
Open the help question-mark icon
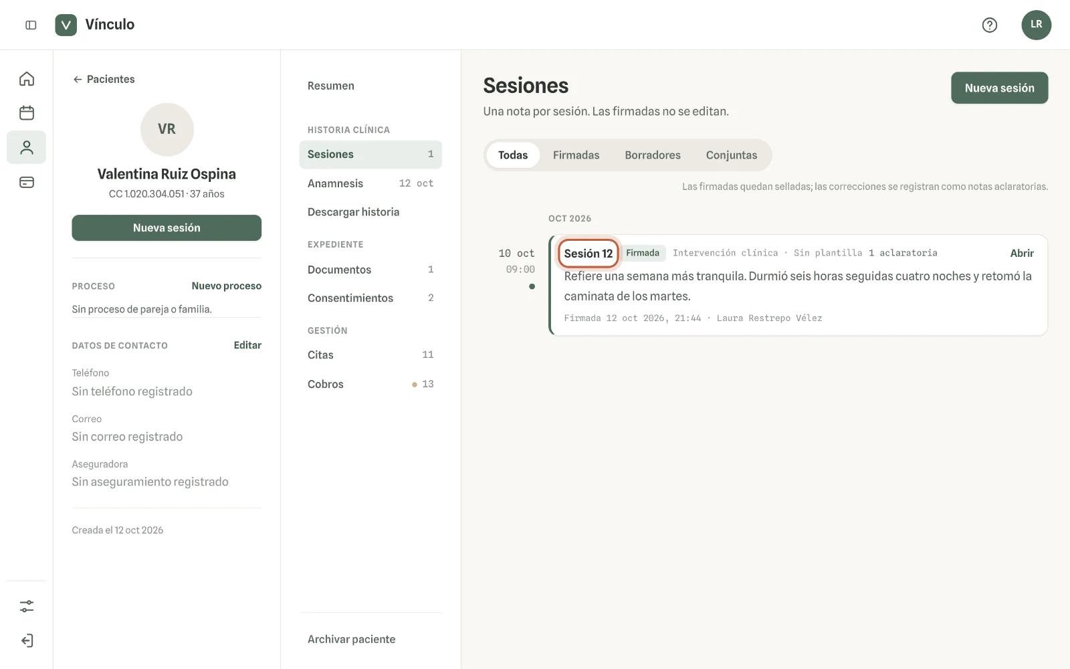click(x=989, y=25)
